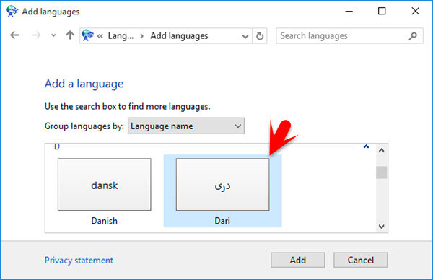
Task: Minimize the Add languages window
Action: [349, 12]
